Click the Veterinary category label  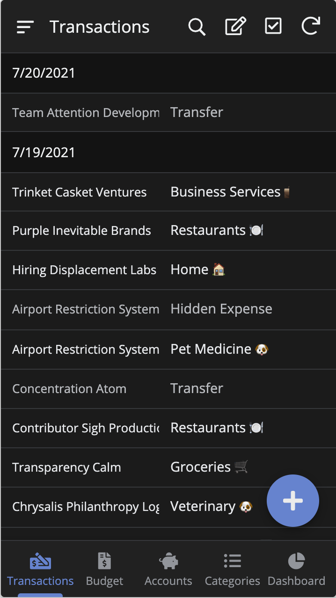point(203,506)
